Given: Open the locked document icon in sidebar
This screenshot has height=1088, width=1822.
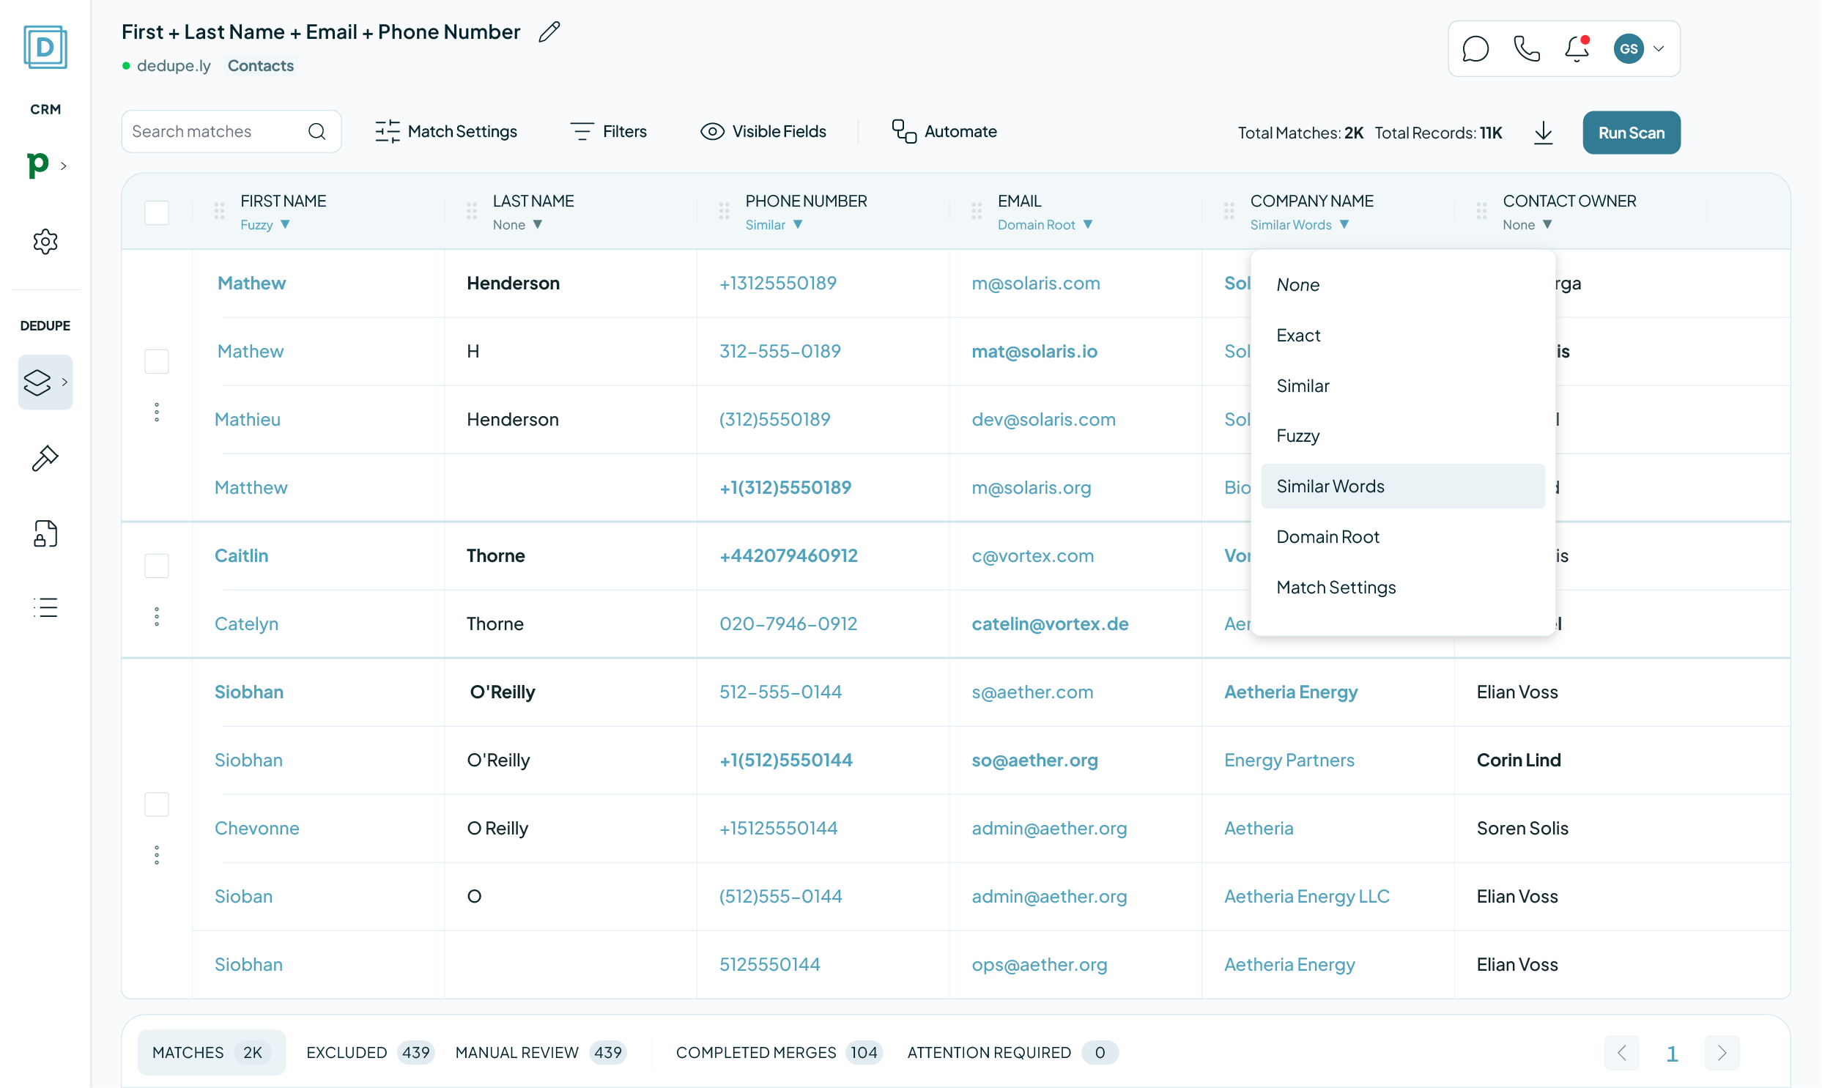Looking at the screenshot, I should pyautogui.click(x=45, y=533).
